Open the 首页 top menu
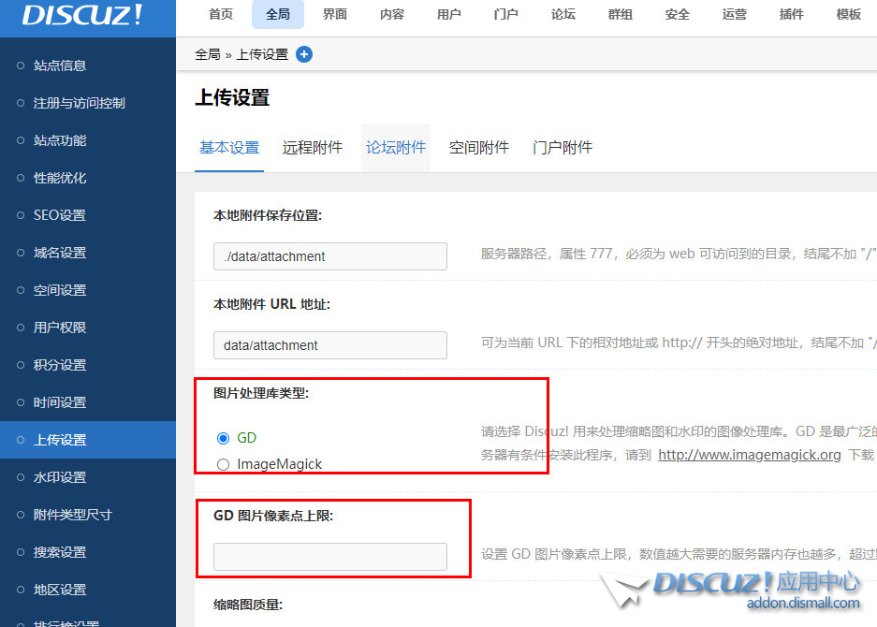 221,14
